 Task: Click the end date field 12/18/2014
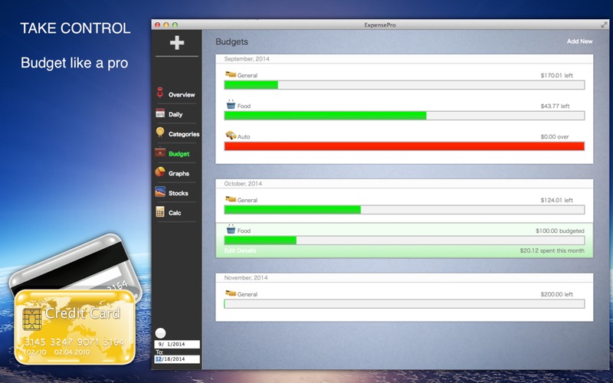(177, 359)
